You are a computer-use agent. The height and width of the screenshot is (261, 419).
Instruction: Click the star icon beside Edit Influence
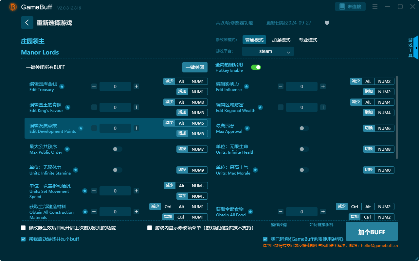click(246, 86)
